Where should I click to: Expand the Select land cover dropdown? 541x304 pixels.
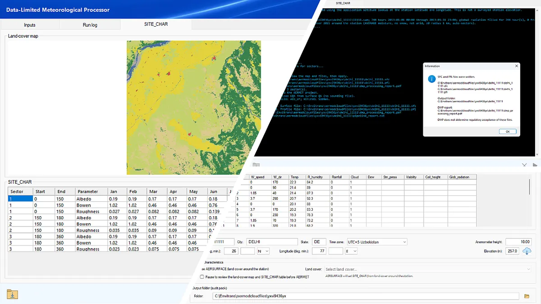click(428, 269)
